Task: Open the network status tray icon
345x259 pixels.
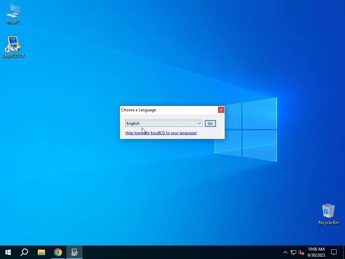Action: coord(293,252)
